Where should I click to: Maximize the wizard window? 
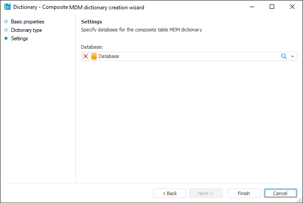point(272,7)
